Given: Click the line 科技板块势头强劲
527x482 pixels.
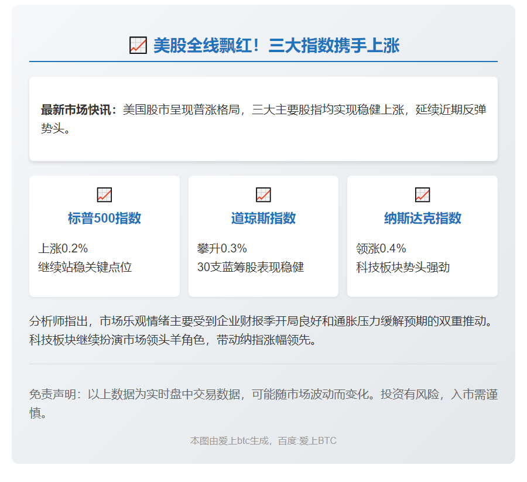Looking at the screenshot, I should [403, 267].
